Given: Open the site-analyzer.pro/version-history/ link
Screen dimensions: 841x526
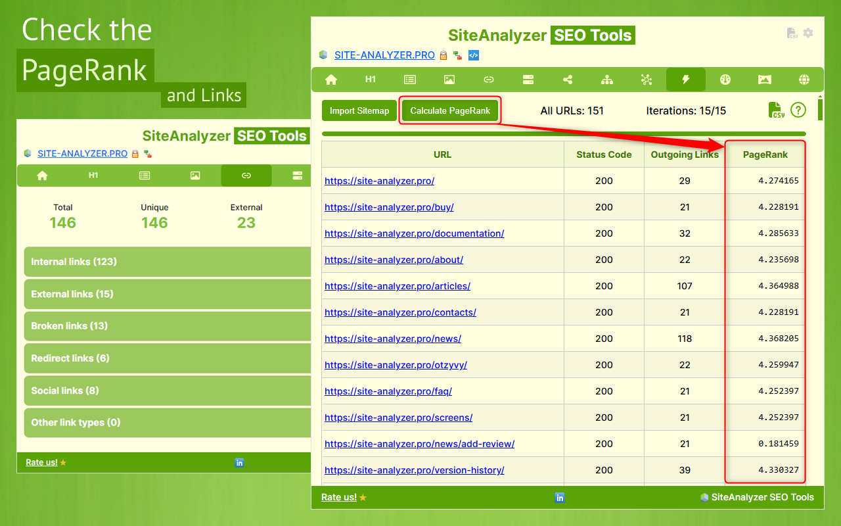Looking at the screenshot, I should pyautogui.click(x=415, y=470).
